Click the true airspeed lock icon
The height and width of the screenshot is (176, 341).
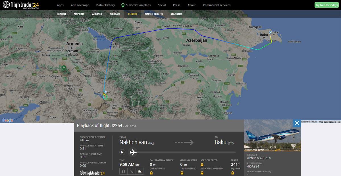(182, 173)
